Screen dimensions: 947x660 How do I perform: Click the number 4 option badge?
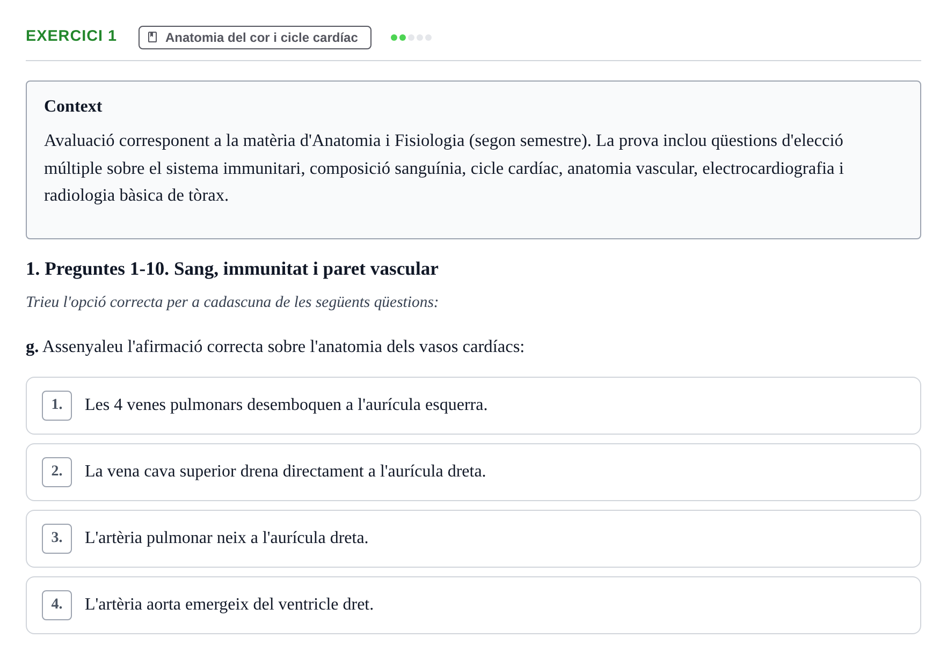57,605
